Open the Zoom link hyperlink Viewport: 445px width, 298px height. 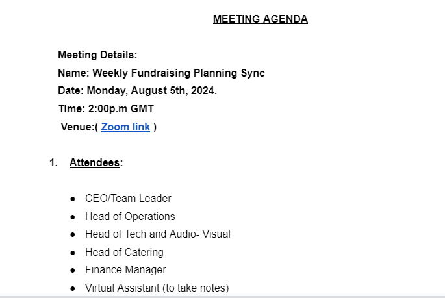point(125,127)
